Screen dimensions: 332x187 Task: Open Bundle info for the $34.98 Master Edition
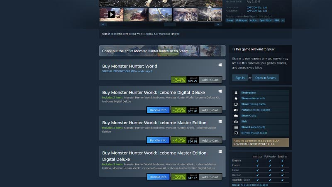tap(158, 140)
